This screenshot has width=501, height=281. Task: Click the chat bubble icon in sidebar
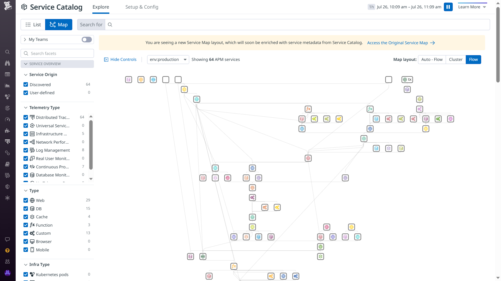tap(8, 239)
